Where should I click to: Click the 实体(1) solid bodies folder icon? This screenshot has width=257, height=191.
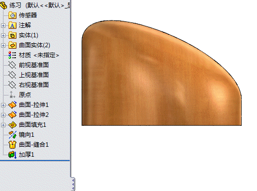[12, 35]
